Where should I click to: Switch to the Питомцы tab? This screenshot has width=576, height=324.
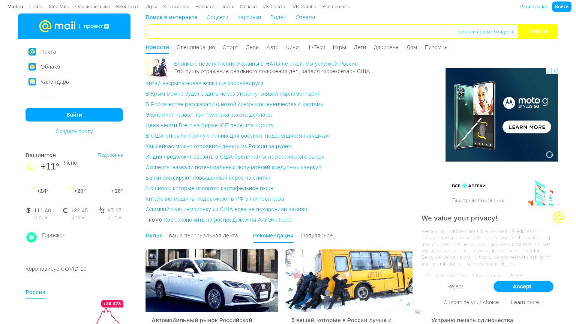point(436,47)
